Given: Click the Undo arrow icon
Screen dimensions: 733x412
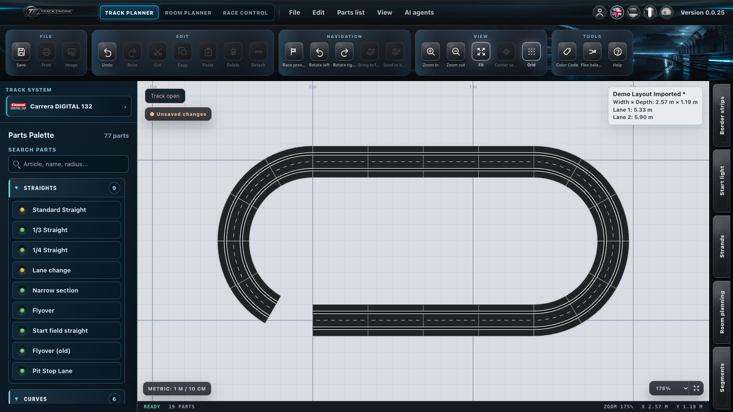Looking at the screenshot, I should pos(107,52).
